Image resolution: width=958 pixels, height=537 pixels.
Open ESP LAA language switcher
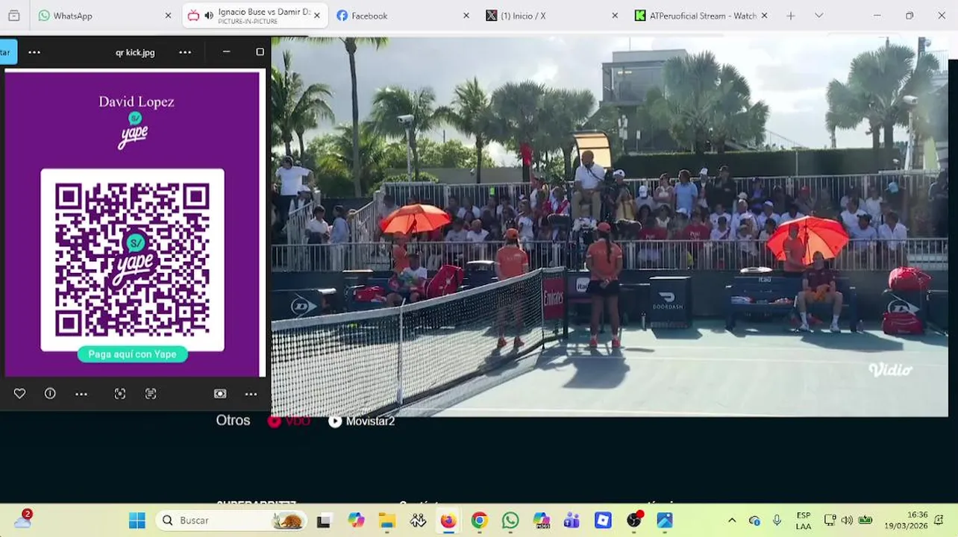(804, 521)
